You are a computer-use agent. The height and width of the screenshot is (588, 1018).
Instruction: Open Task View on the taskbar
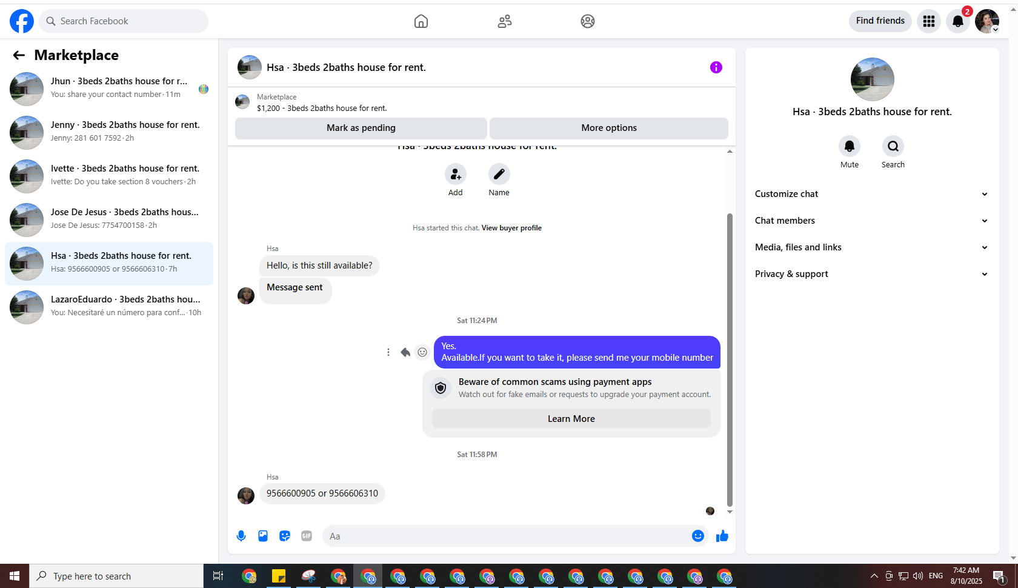click(x=218, y=576)
